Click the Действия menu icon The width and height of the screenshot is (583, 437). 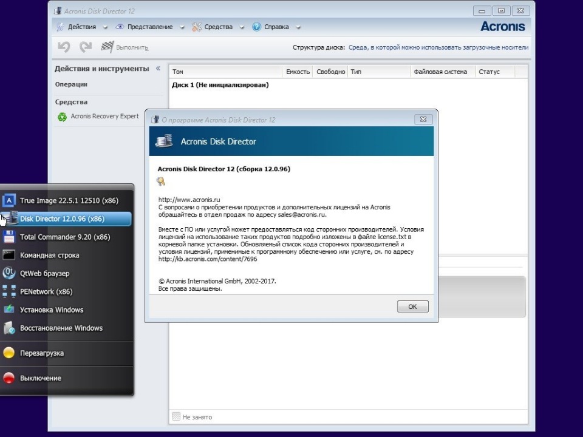pos(60,27)
